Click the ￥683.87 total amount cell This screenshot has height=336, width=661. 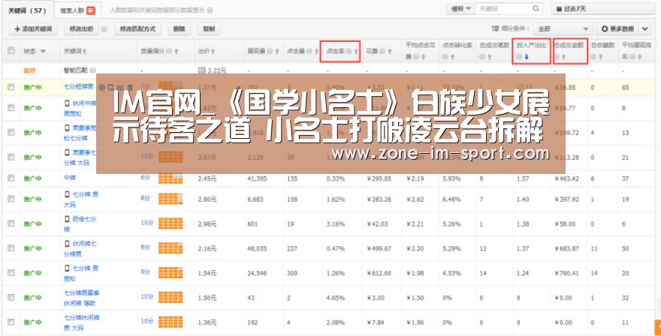567,248
